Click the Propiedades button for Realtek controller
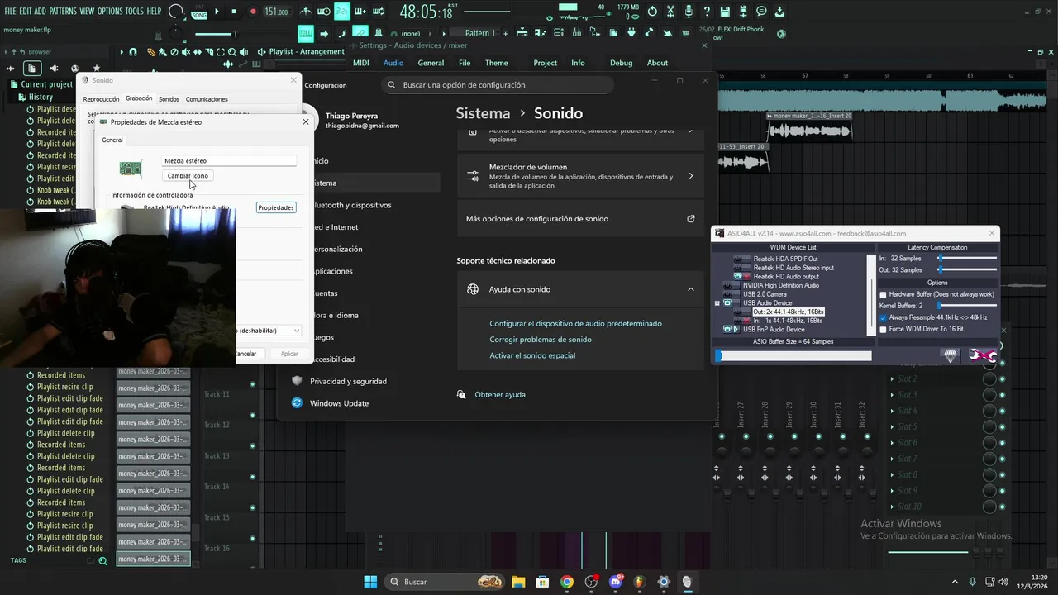 point(276,207)
